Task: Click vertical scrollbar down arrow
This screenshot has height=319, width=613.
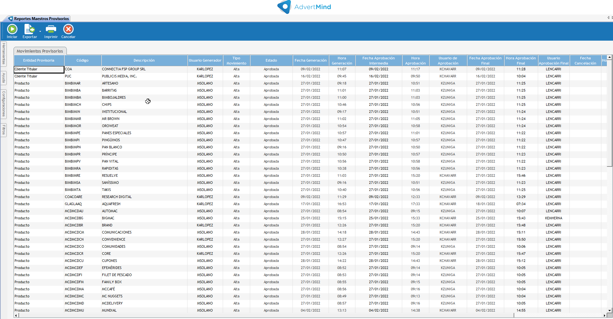Action: point(609,310)
